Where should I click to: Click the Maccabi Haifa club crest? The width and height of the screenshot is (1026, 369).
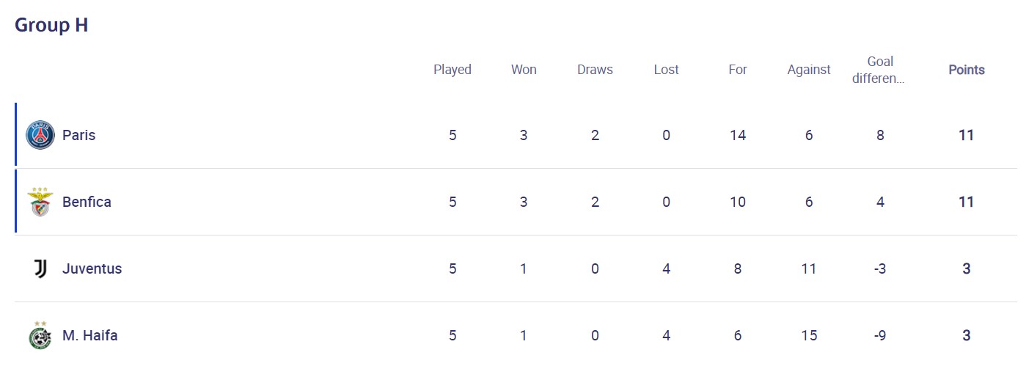(40, 335)
